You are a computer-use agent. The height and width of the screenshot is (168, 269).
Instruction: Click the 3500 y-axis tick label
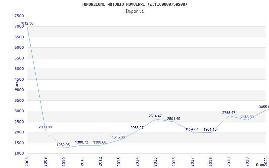coord(19,100)
